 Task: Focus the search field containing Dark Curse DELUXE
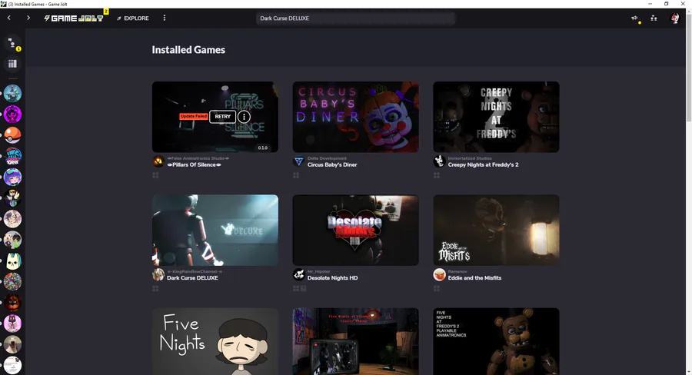click(x=355, y=18)
